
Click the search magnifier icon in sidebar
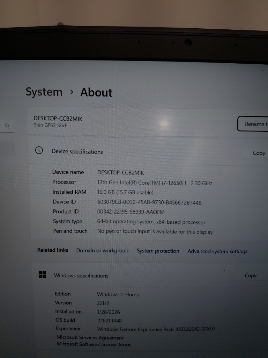pos(7,126)
